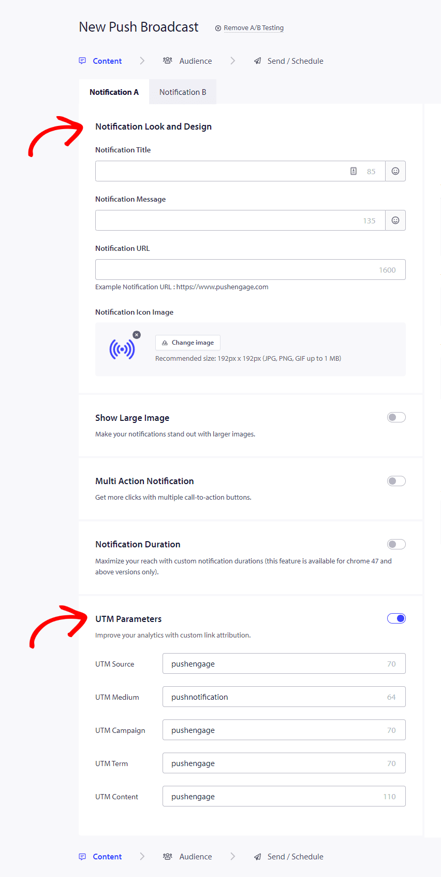441x877 pixels.
Task: Open the emoji picker for Notification Message
Action: 395,220
